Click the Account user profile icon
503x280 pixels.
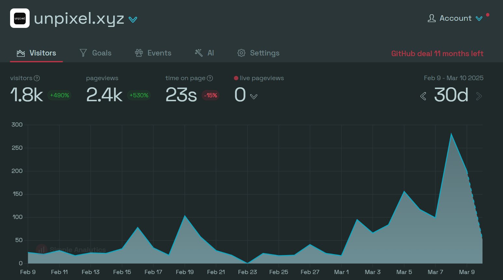click(431, 18)
